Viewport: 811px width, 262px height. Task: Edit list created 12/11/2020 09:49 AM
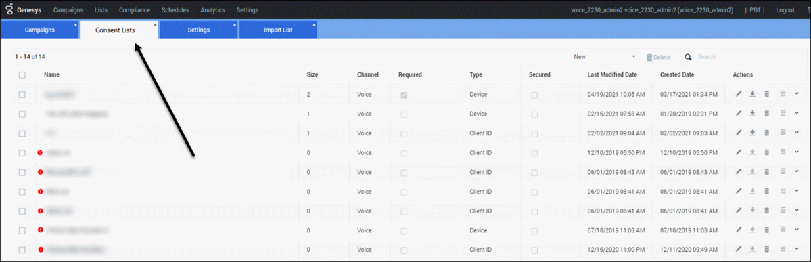pos(739,250)
